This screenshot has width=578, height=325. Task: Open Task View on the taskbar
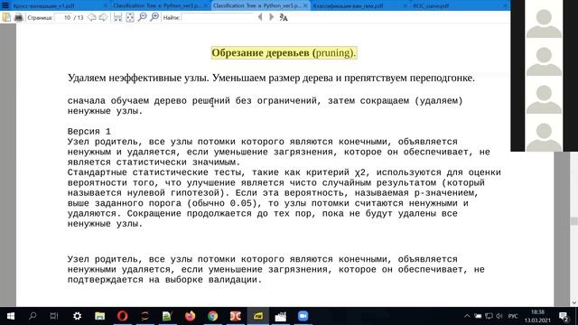[x=54, y=316]
